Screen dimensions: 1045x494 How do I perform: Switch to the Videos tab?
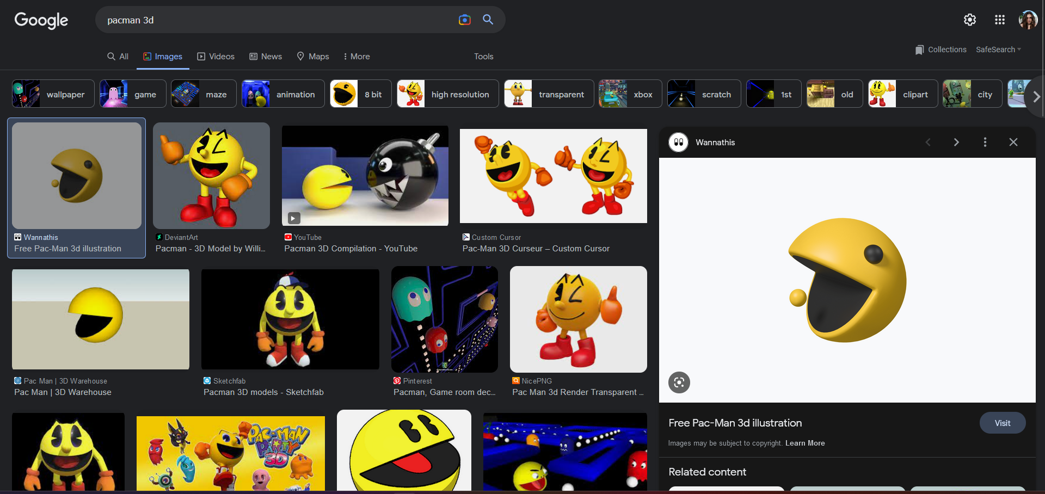click(216, 57)
